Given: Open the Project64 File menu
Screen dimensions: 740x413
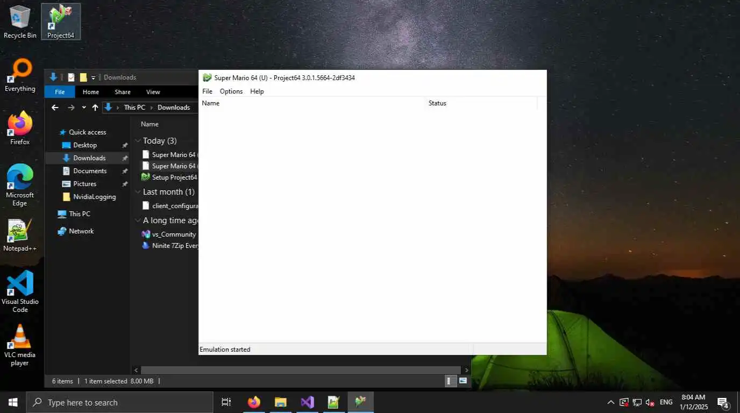Looking at the screenshot, I should click(207, 91).
